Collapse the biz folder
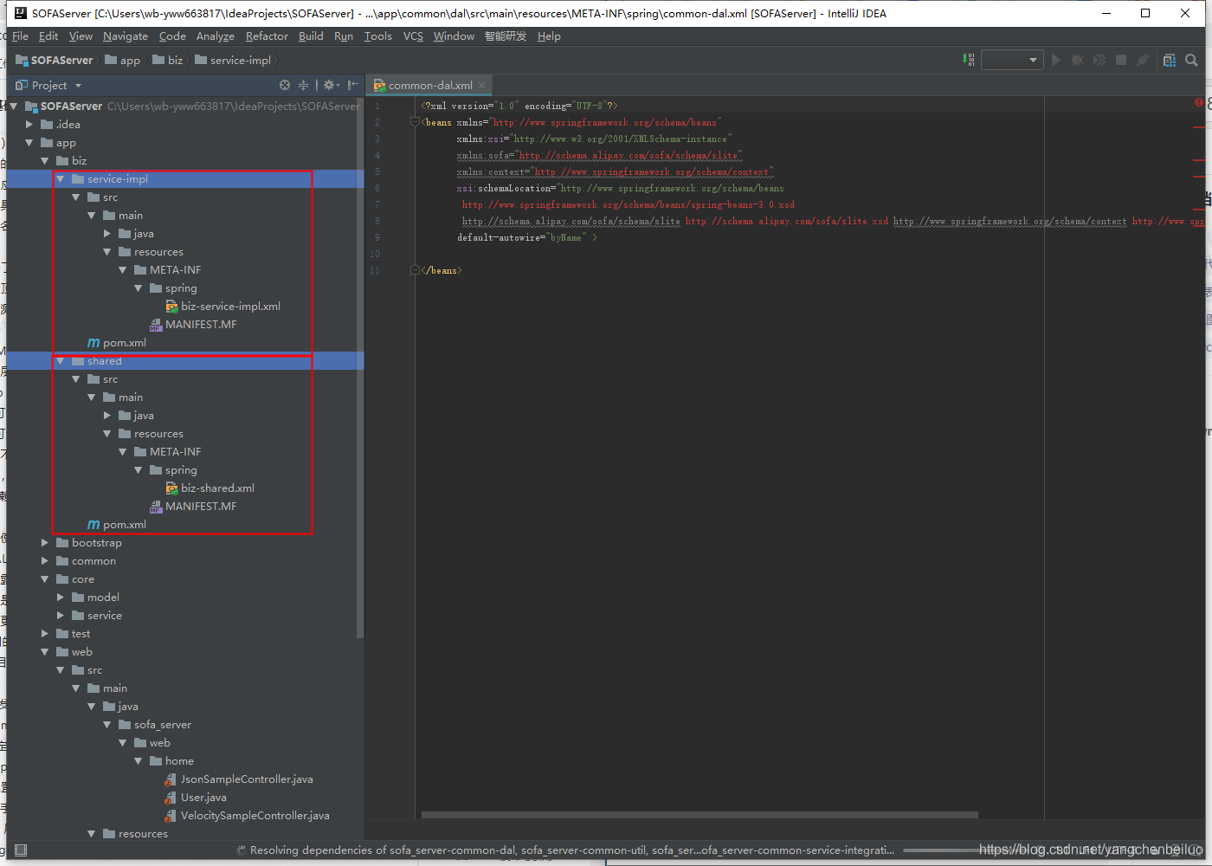Image resolution: width=1212 pixels, height=866 pixels. click(x=45, y=161)
